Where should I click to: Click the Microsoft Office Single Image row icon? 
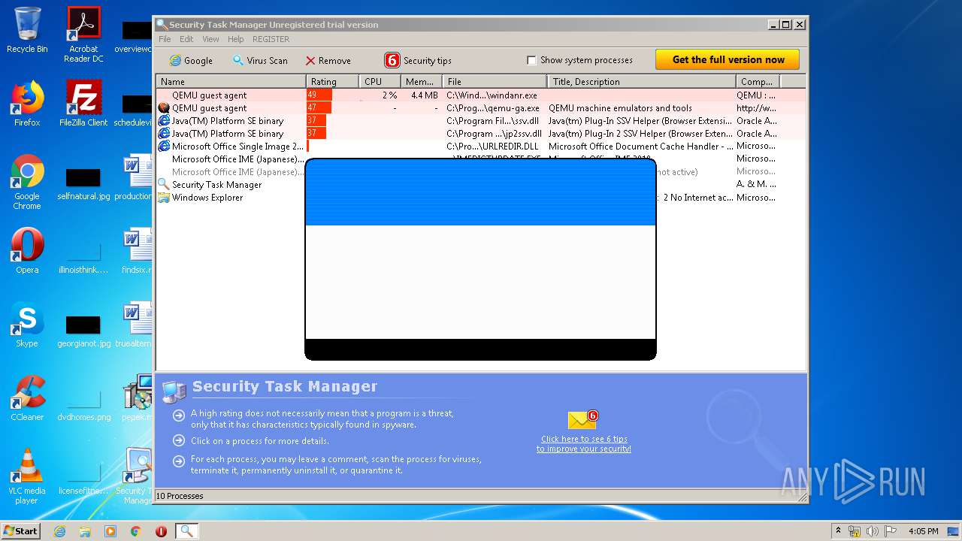coord(164,147)
